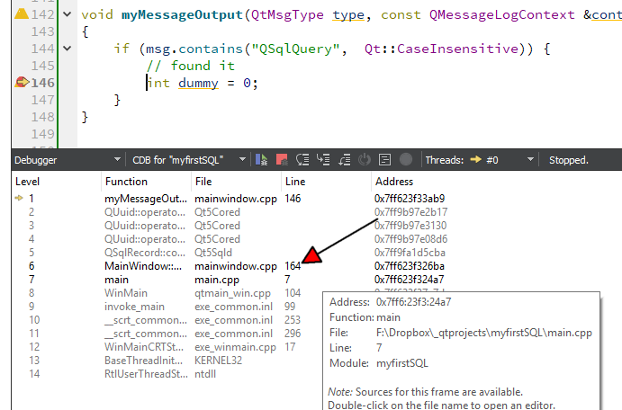
Task: Select stack frame 6 MainWindow::...
Action: coord(143,266)
